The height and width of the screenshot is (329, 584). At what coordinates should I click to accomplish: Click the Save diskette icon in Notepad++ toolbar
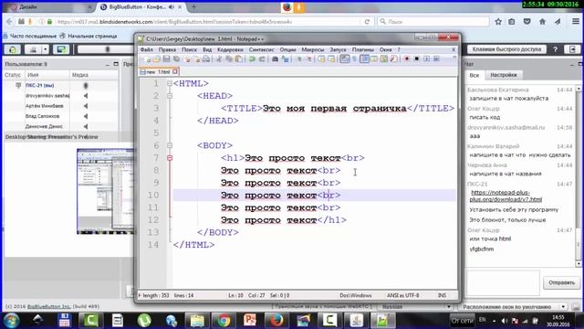[166, 58]
